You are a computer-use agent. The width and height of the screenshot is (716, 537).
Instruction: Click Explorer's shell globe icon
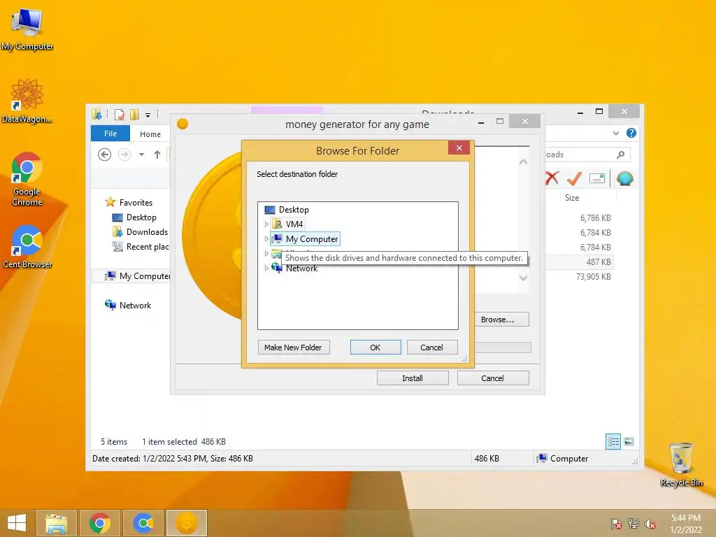click(624, 178)
